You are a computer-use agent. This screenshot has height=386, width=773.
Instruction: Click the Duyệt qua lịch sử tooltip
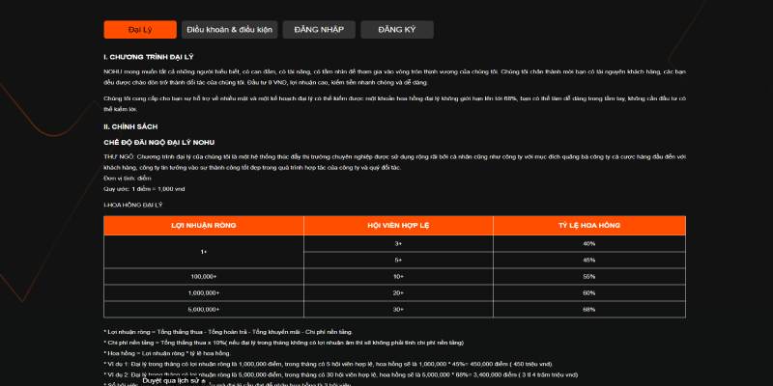pyautogui.click(x=174, y=380)
